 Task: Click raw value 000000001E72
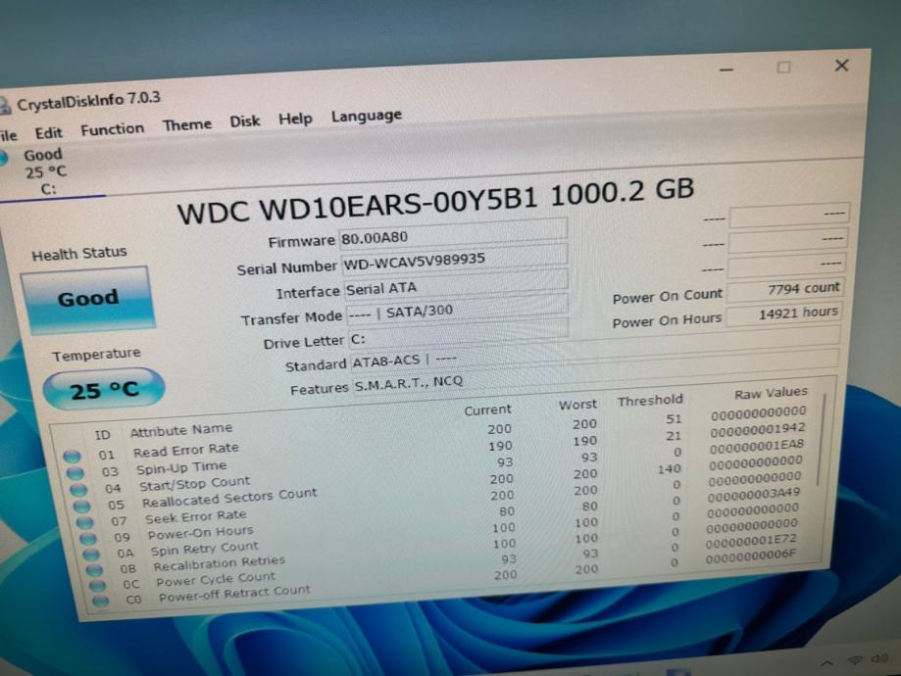click(x=752, y=542)
